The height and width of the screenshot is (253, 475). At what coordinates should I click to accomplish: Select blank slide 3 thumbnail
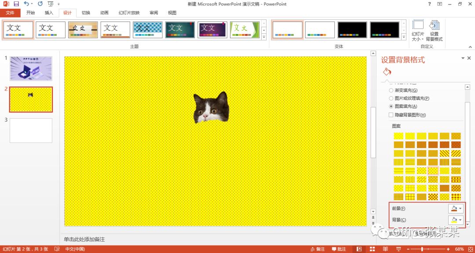click(x=31, y=130)
